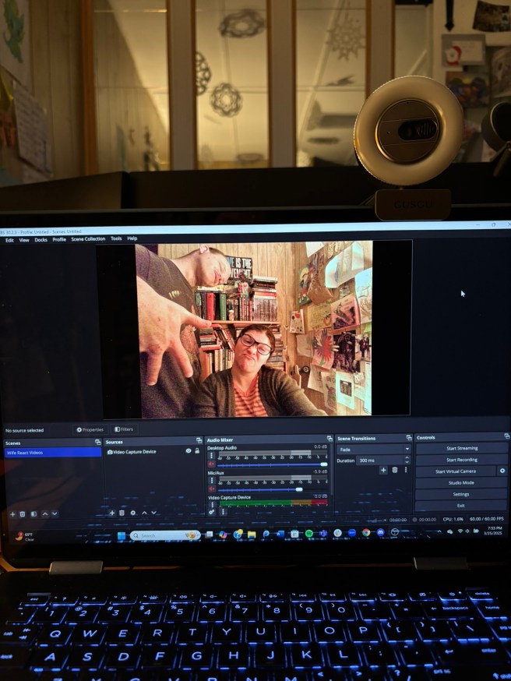The height and width of the screenshot is (681, 511).
Task: Open source properties gear in Sources panel
Action: (x=133, y=513)
